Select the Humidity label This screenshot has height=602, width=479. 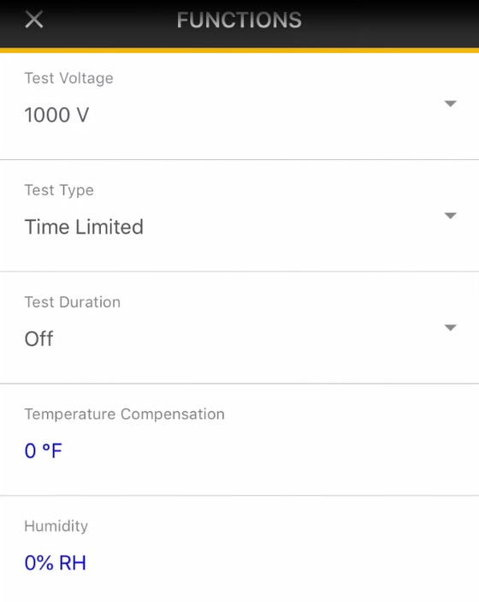(56, 526)
